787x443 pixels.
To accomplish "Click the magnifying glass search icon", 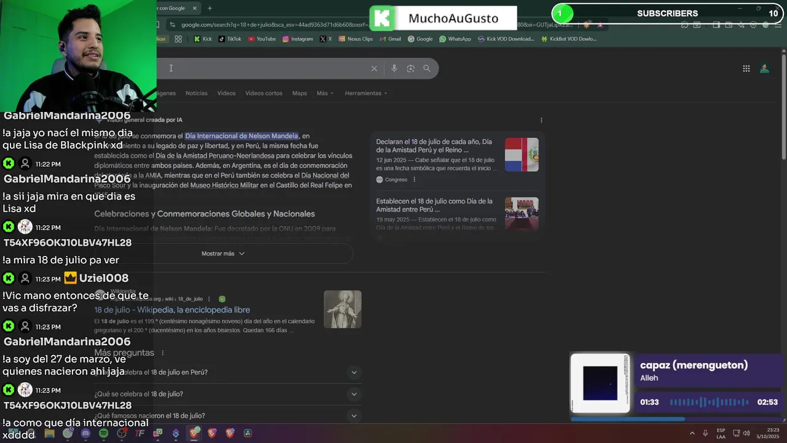I will [427, 68].
